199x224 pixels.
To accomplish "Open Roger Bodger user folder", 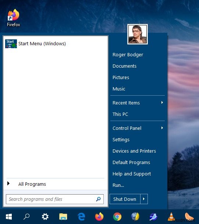I will 128,54.
